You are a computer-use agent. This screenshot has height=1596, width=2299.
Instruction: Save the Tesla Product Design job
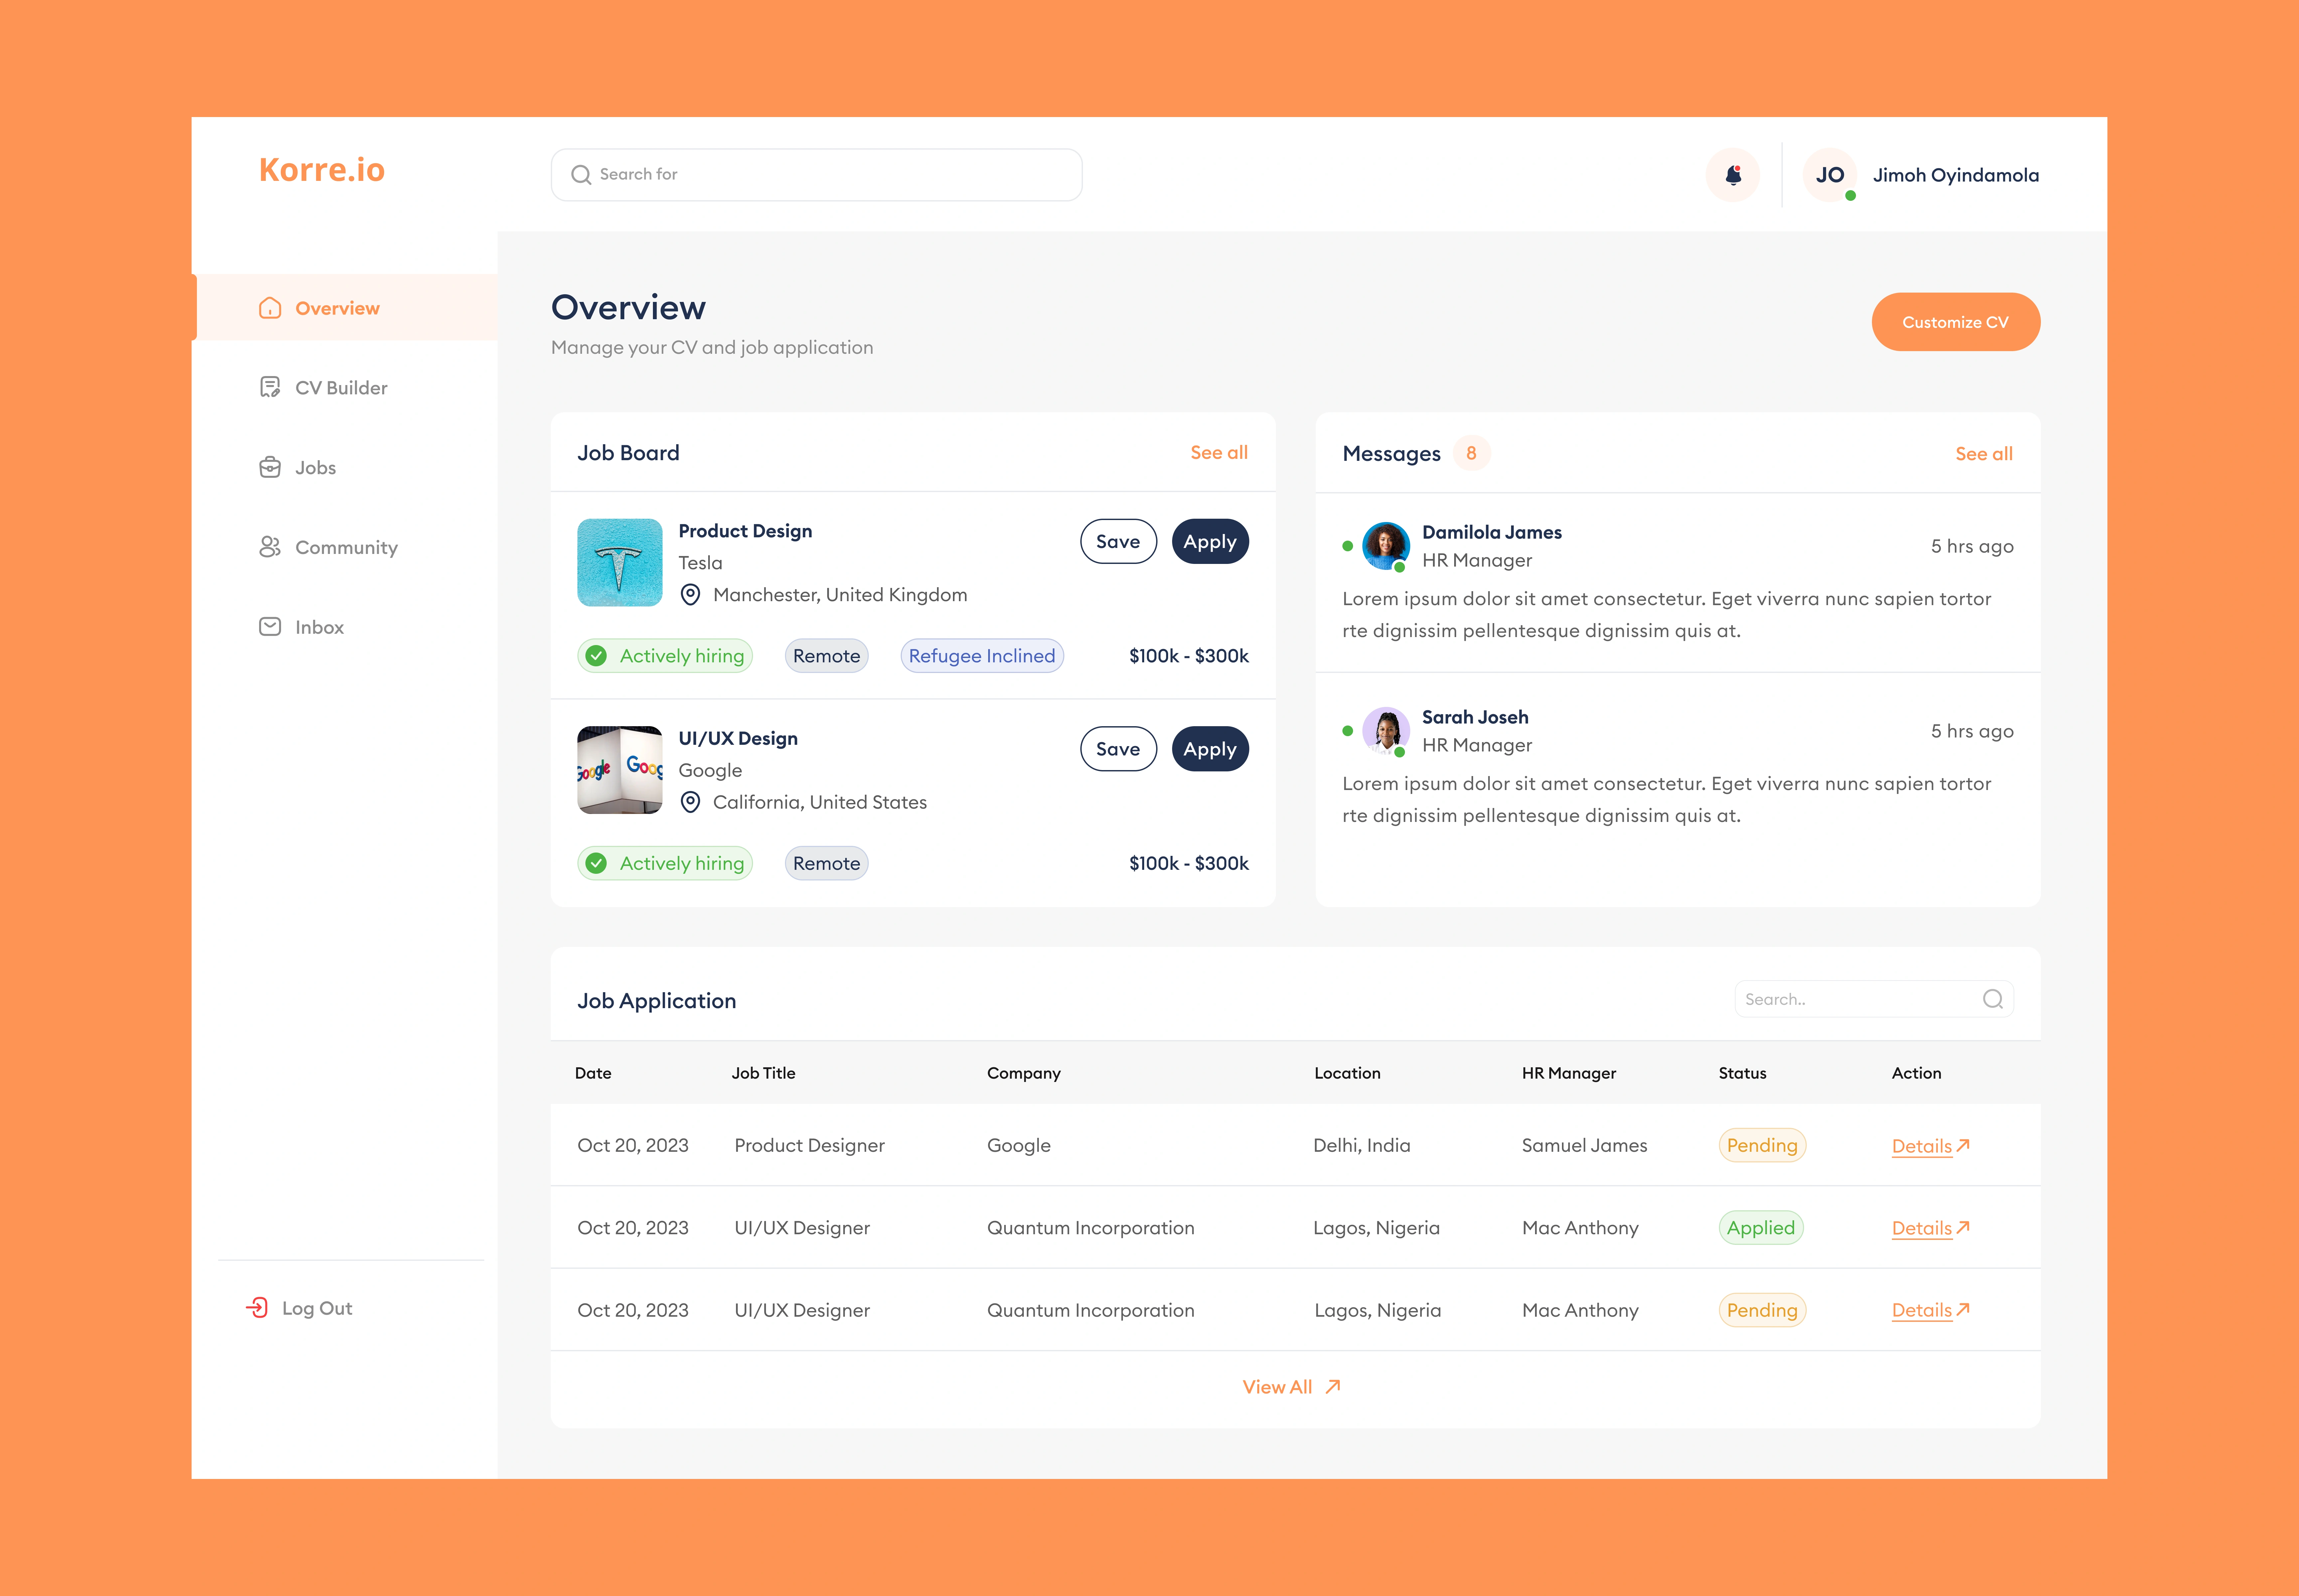[x=1119, y=541]
